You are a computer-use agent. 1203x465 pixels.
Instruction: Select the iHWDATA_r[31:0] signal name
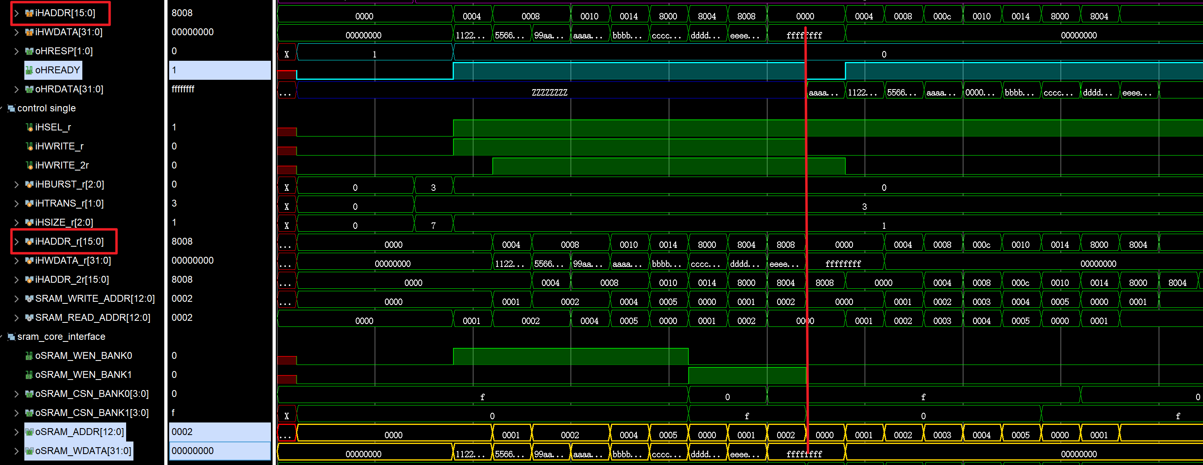[x=73, y=261]
